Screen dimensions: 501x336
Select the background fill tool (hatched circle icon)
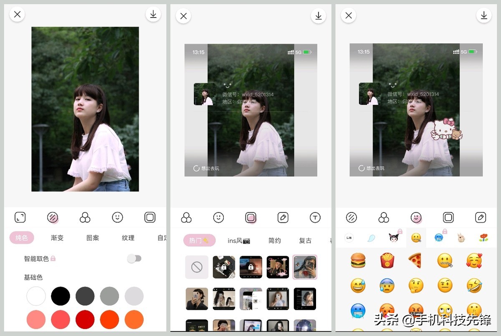coord(51,217)
